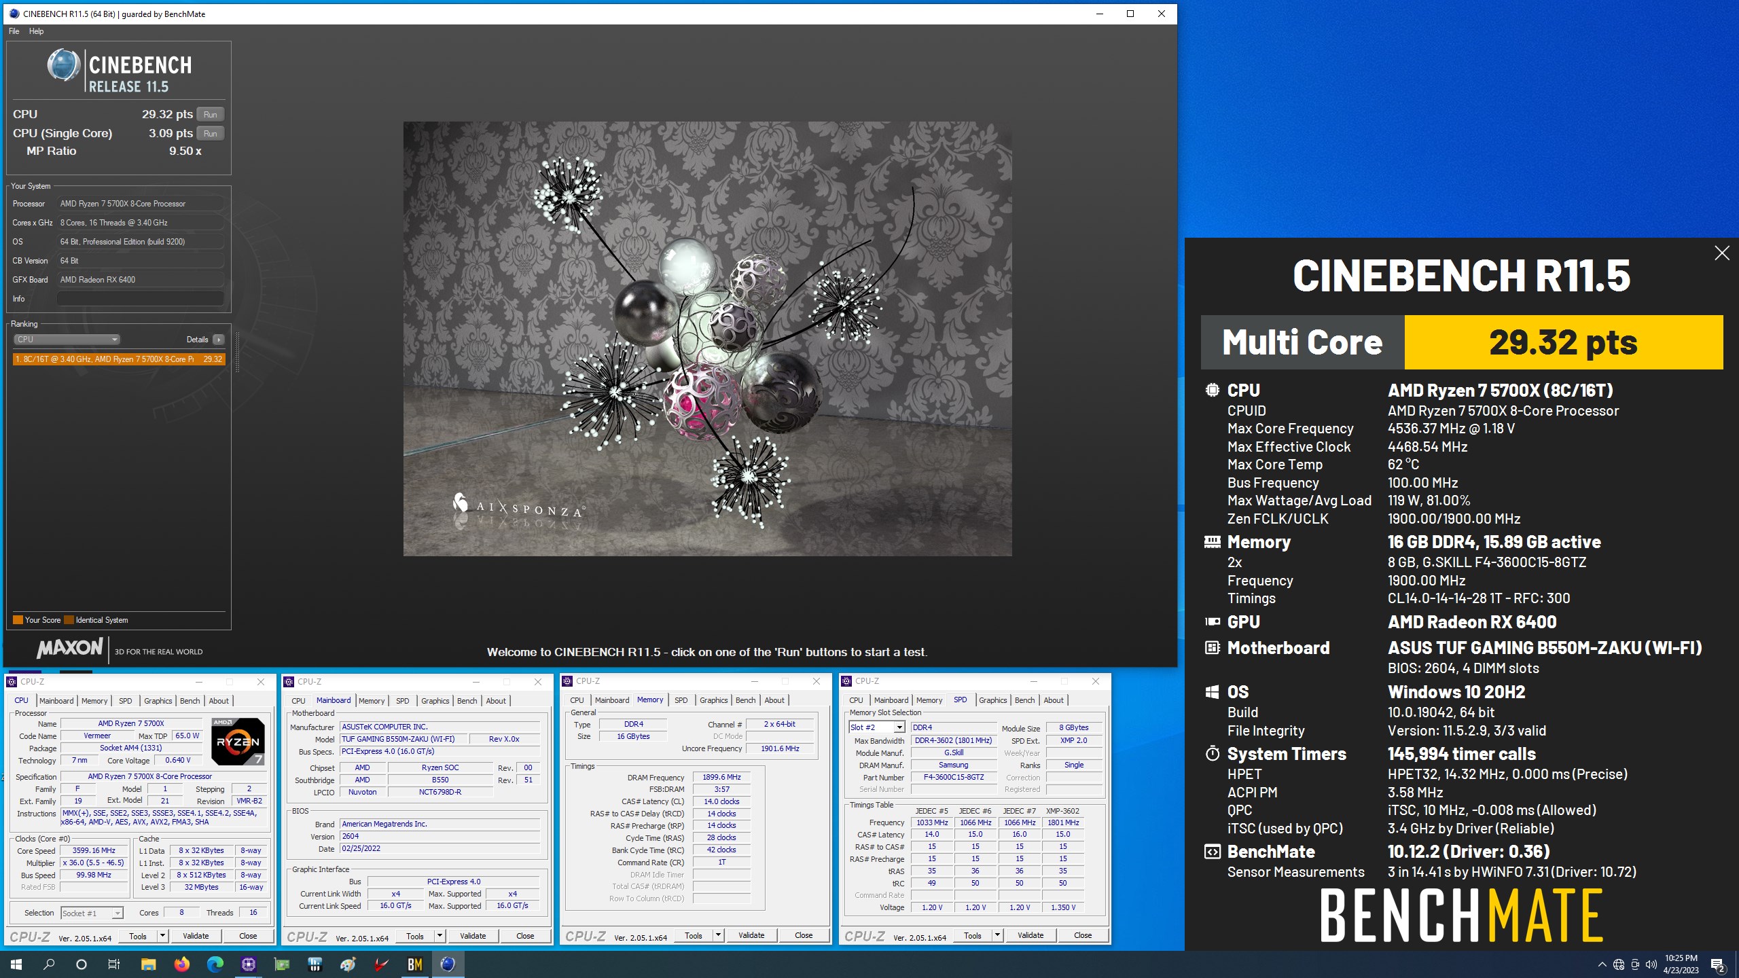Open the File menu in Cinebench
1739x978 pixels.
coord(14,31)
